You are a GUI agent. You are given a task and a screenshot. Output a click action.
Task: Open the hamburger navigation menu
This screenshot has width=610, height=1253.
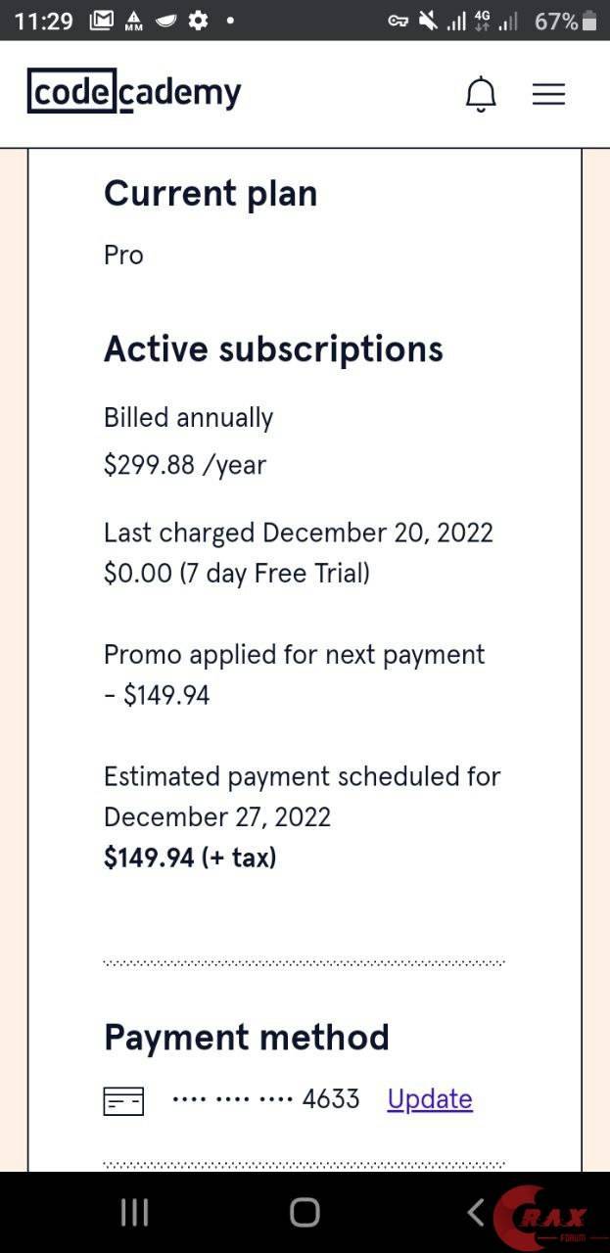pos(548,94)
